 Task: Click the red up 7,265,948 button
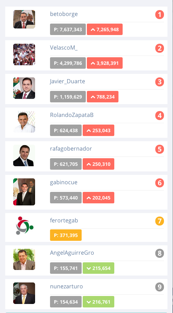[105, 29]
